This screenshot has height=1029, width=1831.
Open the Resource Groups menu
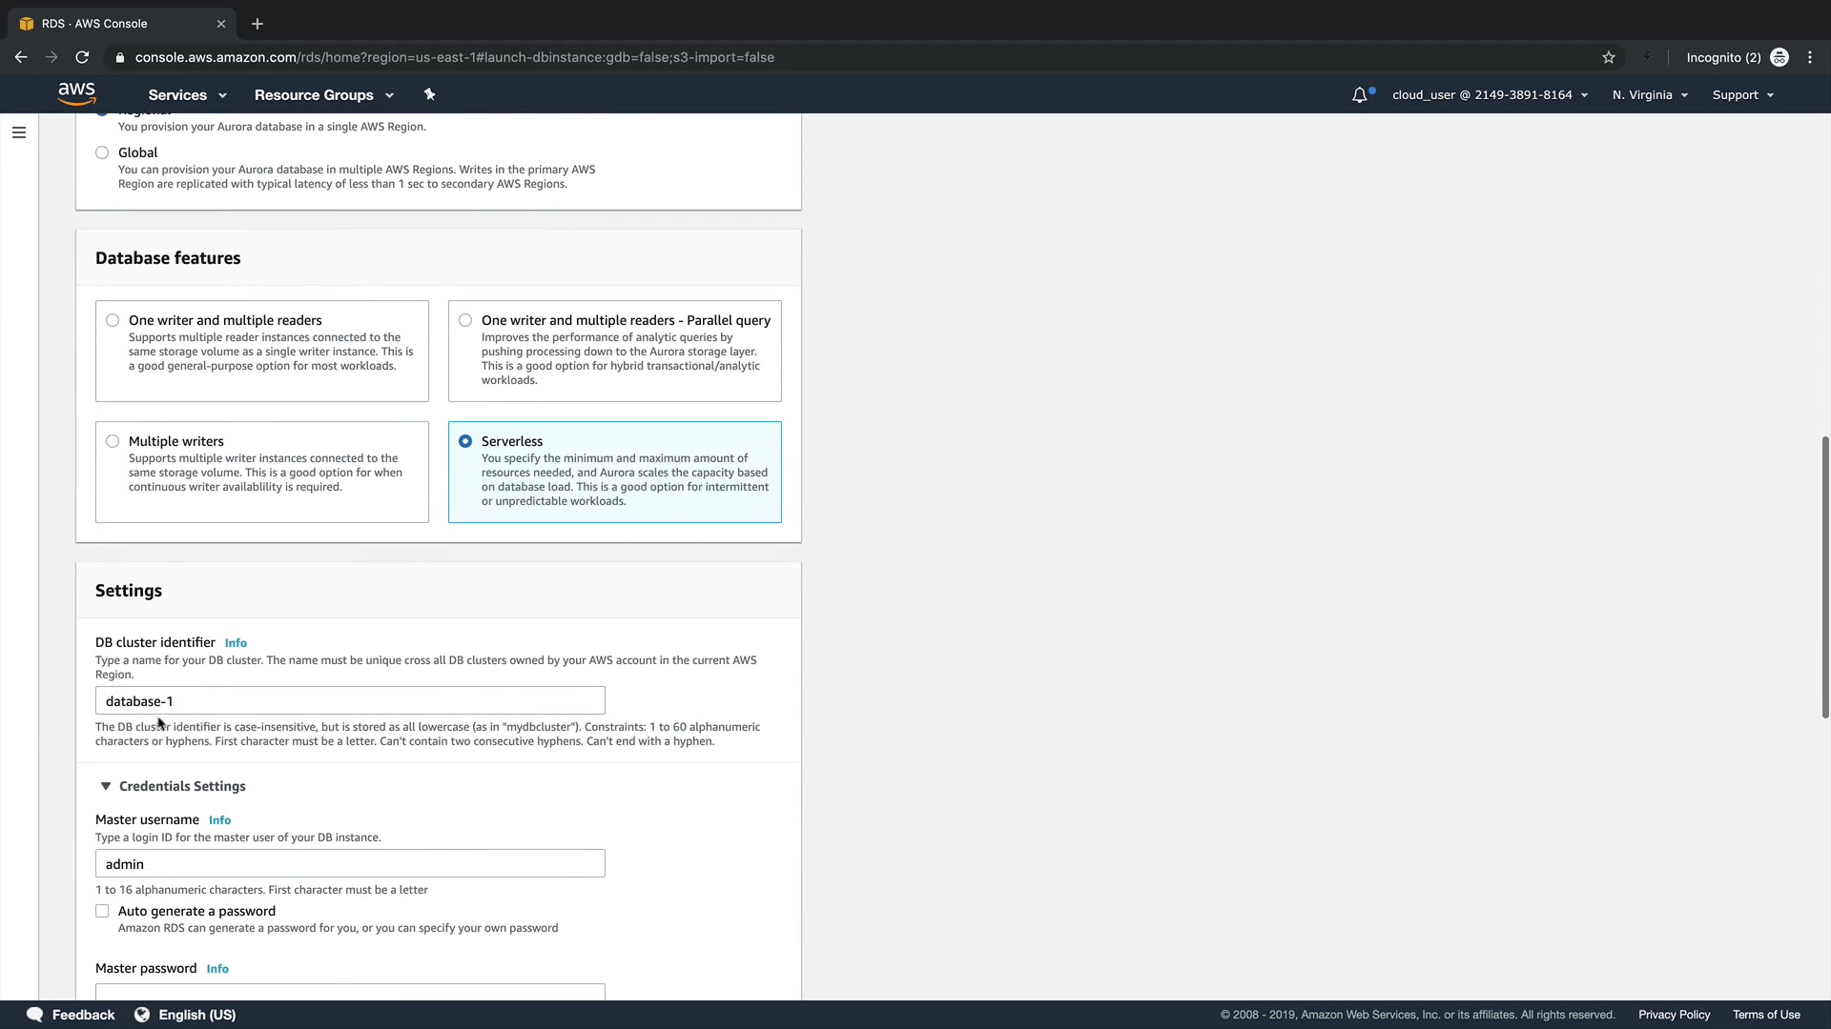tap(323, 95)
